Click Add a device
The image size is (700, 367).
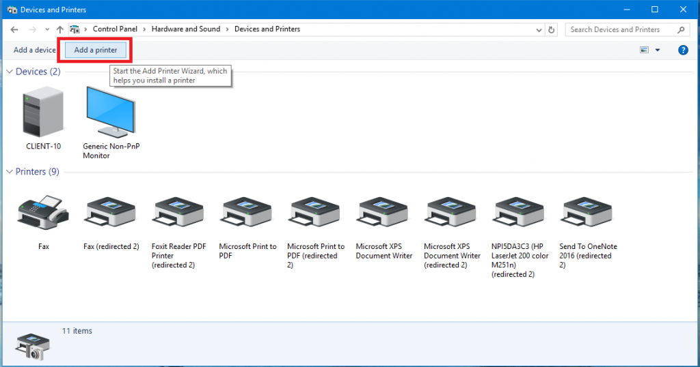pyautogui.click(x=34, y=50)
